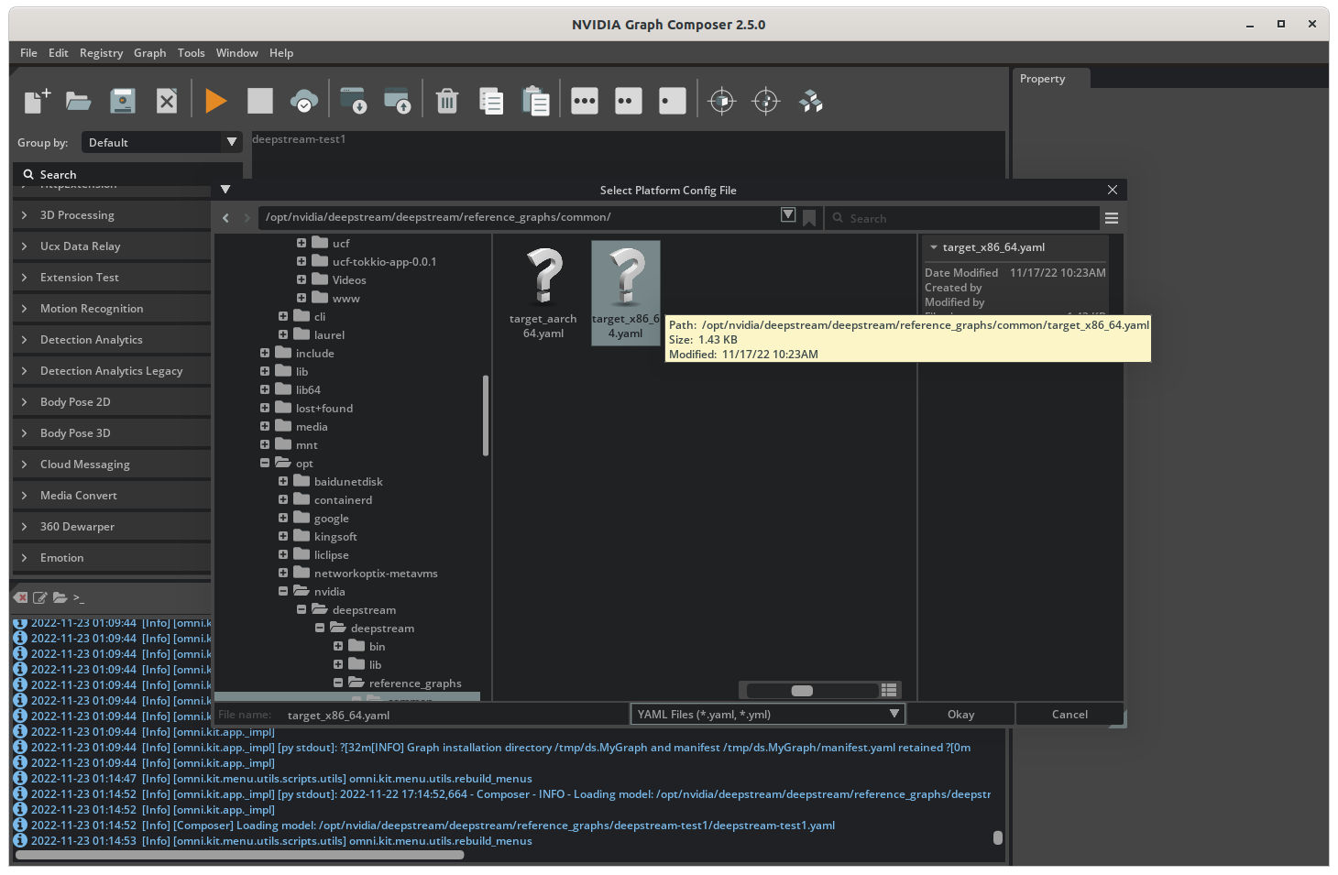Open a graph via the folder toolbar icon
The image size is (1338, 875).
[x=79, y=101]
